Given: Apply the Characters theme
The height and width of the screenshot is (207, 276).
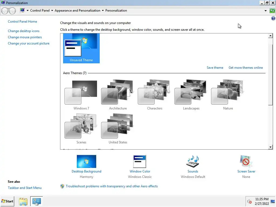Looking at the screenshot, I should [x=154, y=95].
